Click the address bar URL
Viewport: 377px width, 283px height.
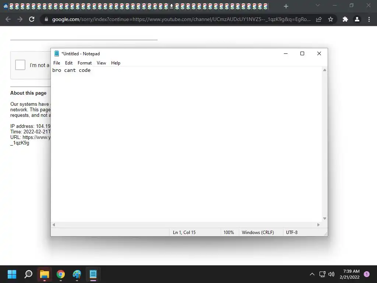[181, 19]
